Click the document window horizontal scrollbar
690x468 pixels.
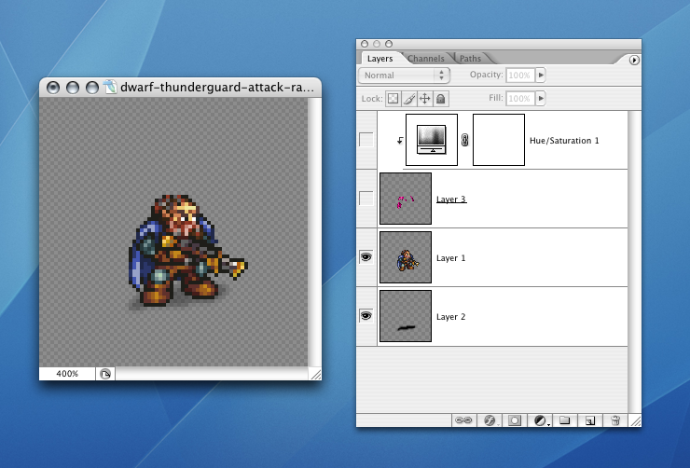click(212, 375)
